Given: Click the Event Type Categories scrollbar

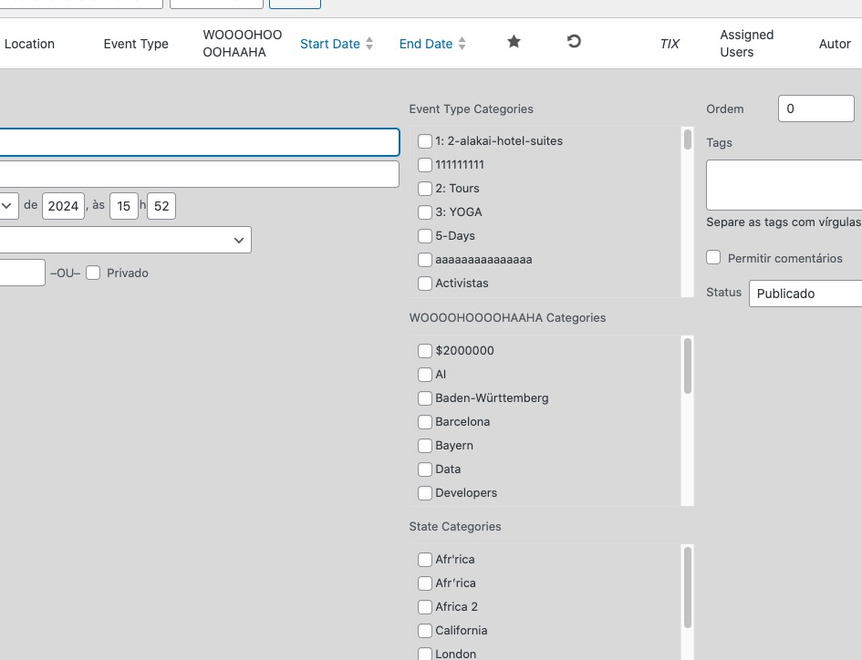Looking at the screenshot, I should [x=687, y=139].
